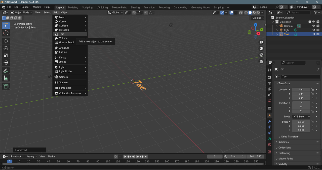Open the Object Data font tab
Viewport: 322px width, 170px height.
(x=269, y=139)
